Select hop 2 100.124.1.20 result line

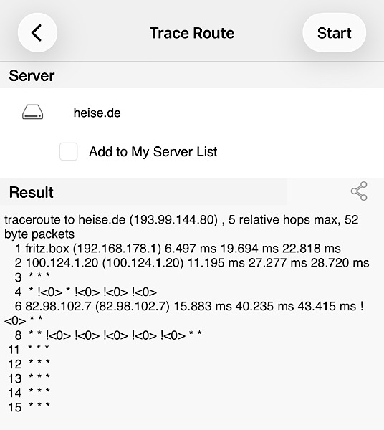(192, 263)
